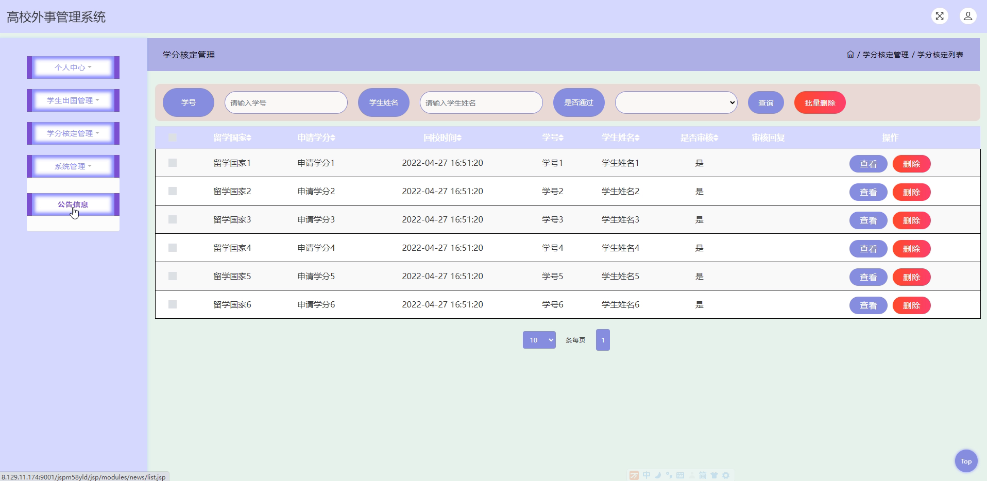Check the row for 留学国家3
The image size is (987, 481).
point(173,219)
